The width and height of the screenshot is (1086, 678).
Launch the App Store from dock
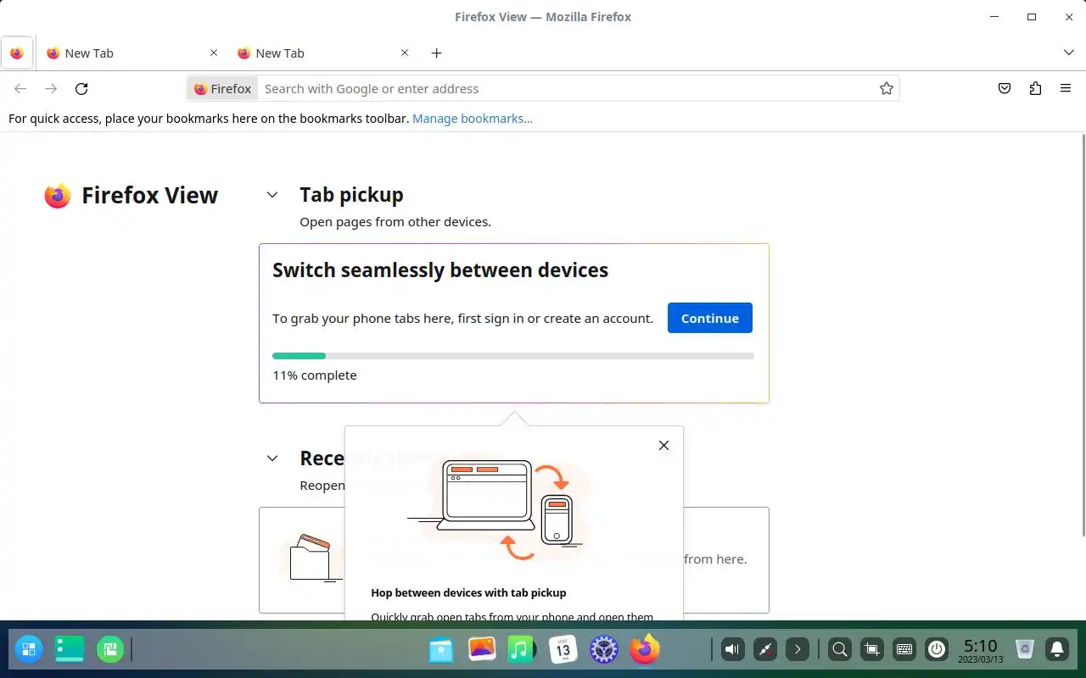(x=441, y=650)
